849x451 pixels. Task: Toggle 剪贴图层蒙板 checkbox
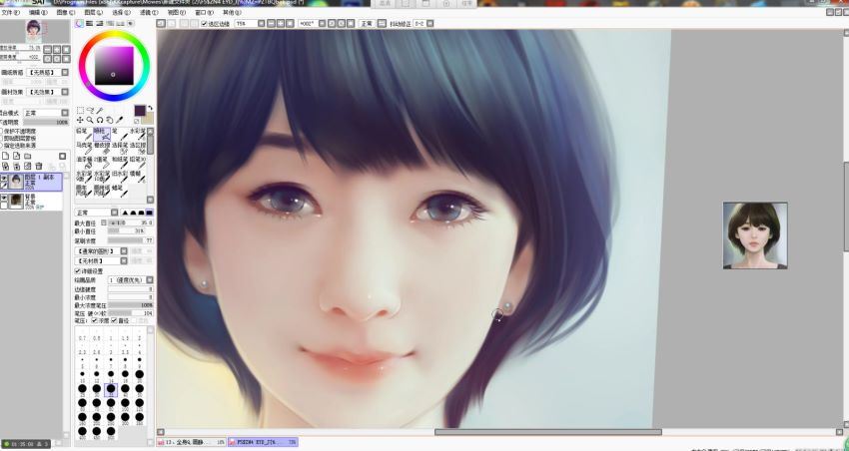[2, 139]
